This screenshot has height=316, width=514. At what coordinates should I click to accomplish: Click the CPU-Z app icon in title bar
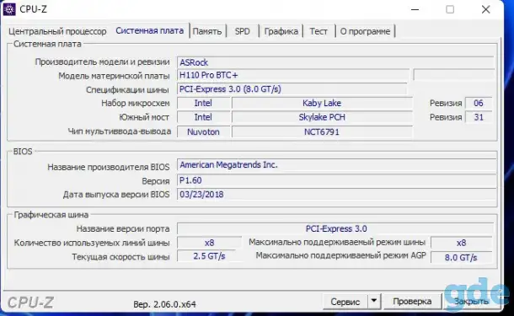pos(9,9)
